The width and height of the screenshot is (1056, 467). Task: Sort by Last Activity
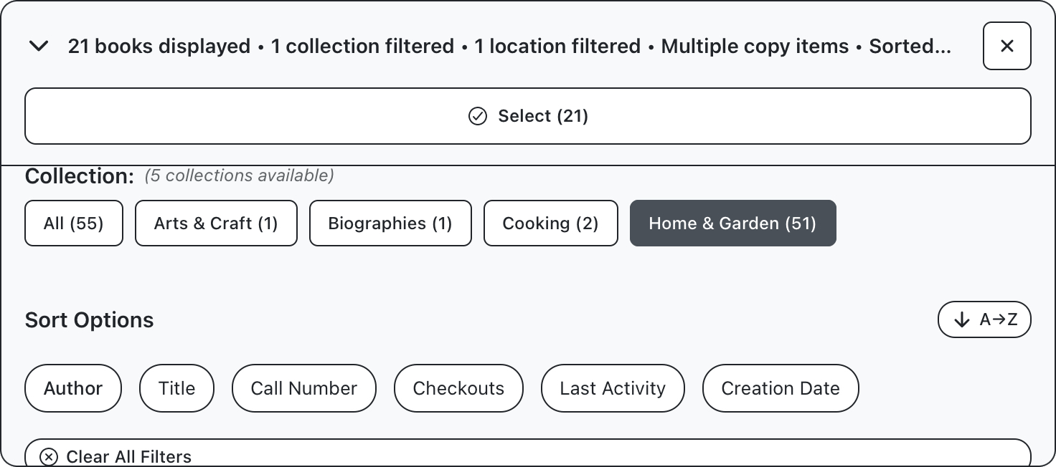[x=613, y=388]
